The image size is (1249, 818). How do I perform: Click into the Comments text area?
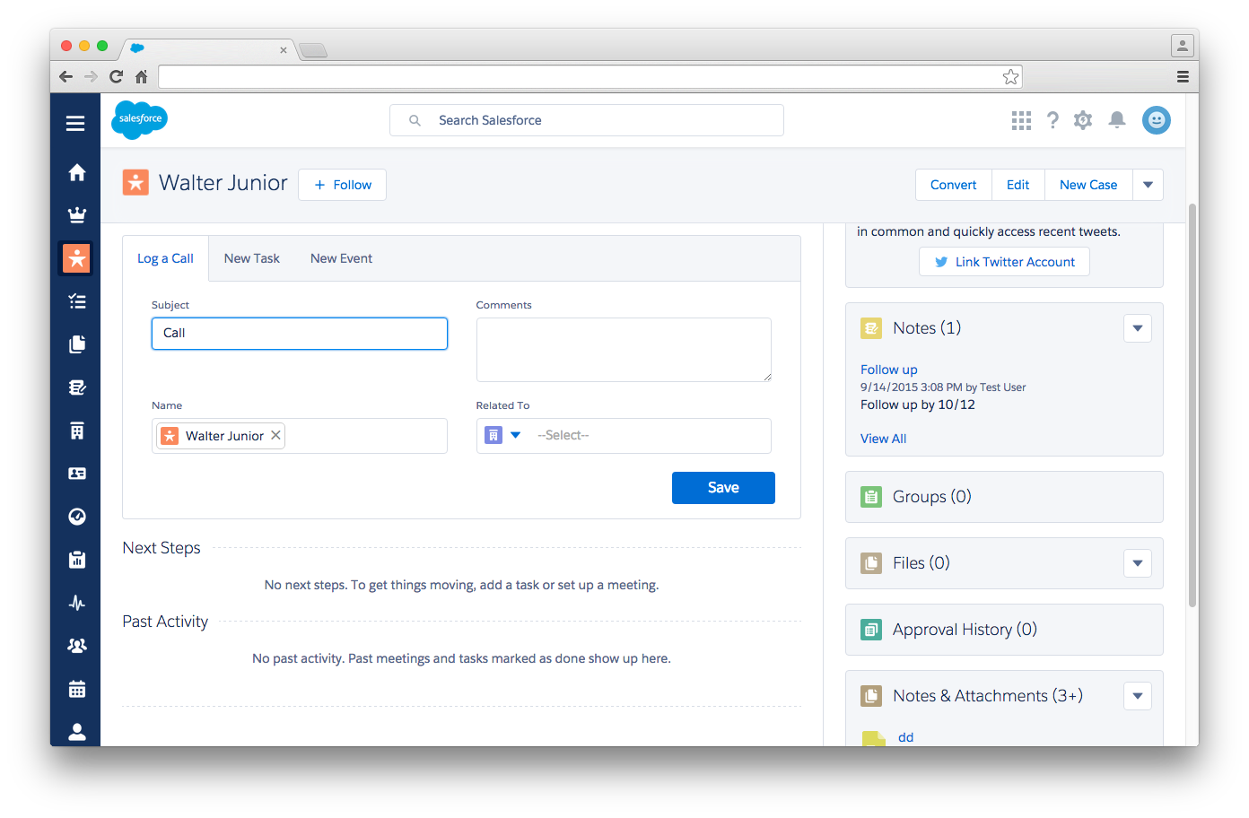point(624,350)
